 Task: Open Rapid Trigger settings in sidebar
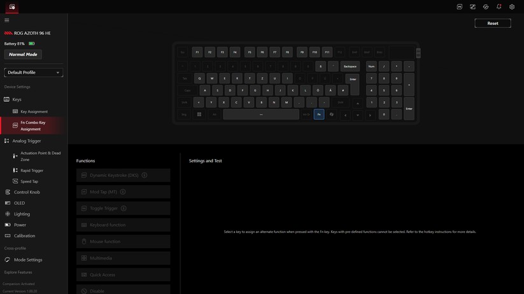(32, 171)
